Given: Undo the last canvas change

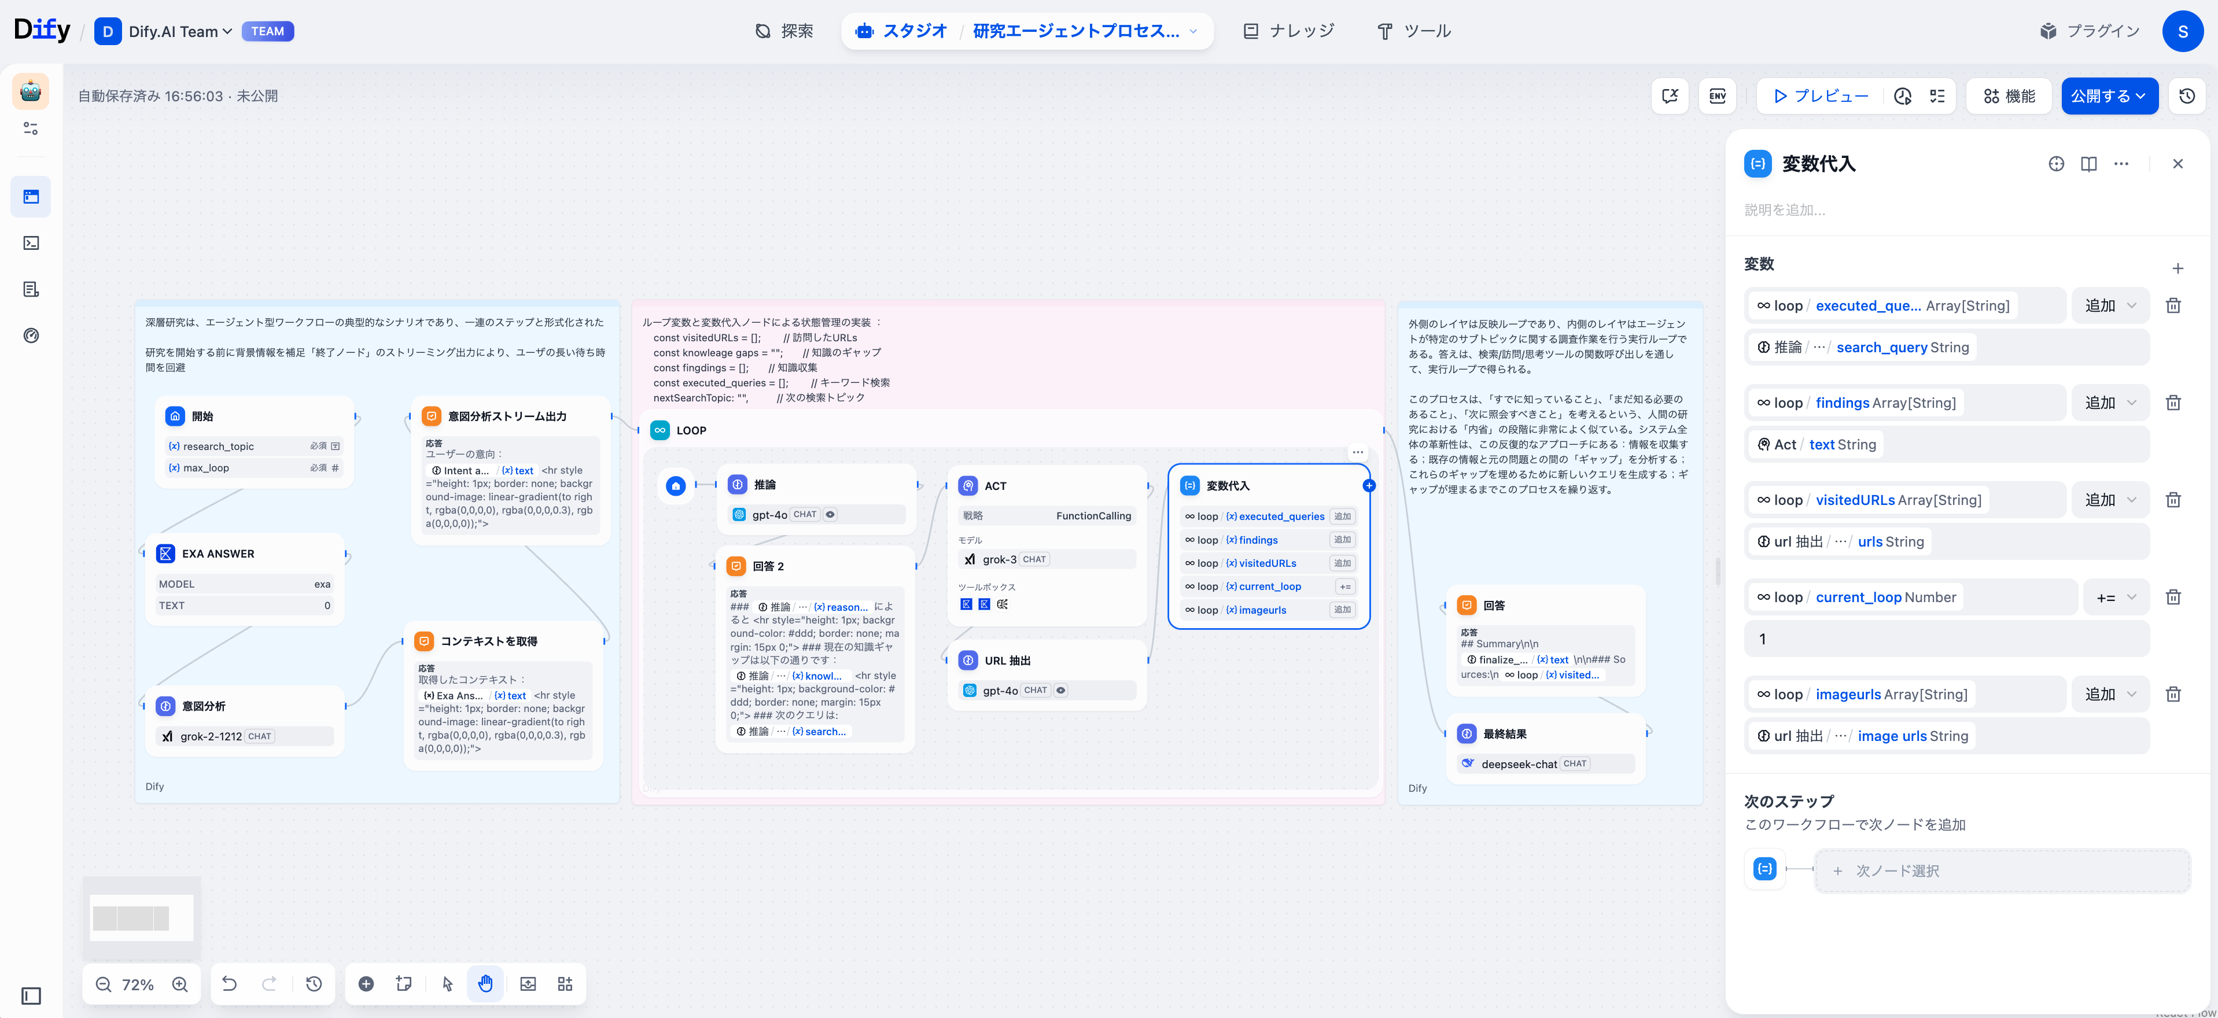Looking at the screenshot, I should pos(229,983).
